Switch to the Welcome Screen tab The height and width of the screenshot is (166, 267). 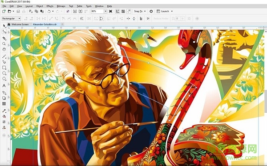pos(18,24)
